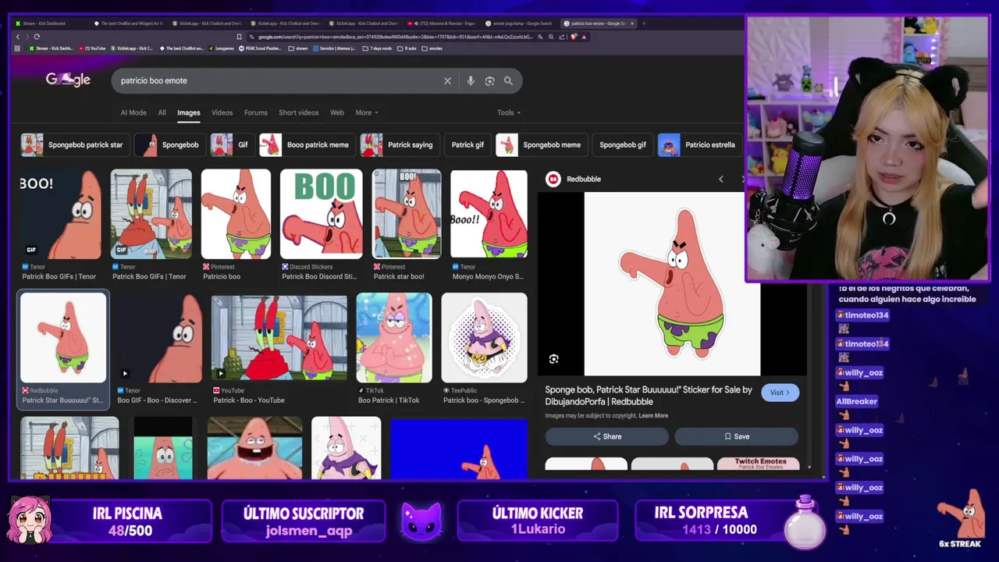999x562 pixels.
Task: Open the apps grid in bookmarks bar
Action: click(x=17, y=48)
